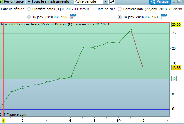The width and height of the screenshot is (184, 124).
Task: Select Dernière date radio button
Action: pos(120,9)
